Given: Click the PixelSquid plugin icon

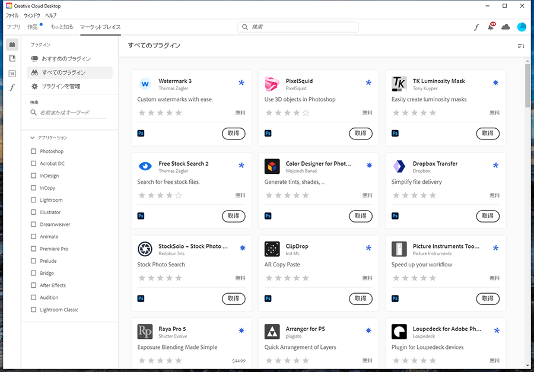Looking at the screenshot, I should (x=272, y=84).
